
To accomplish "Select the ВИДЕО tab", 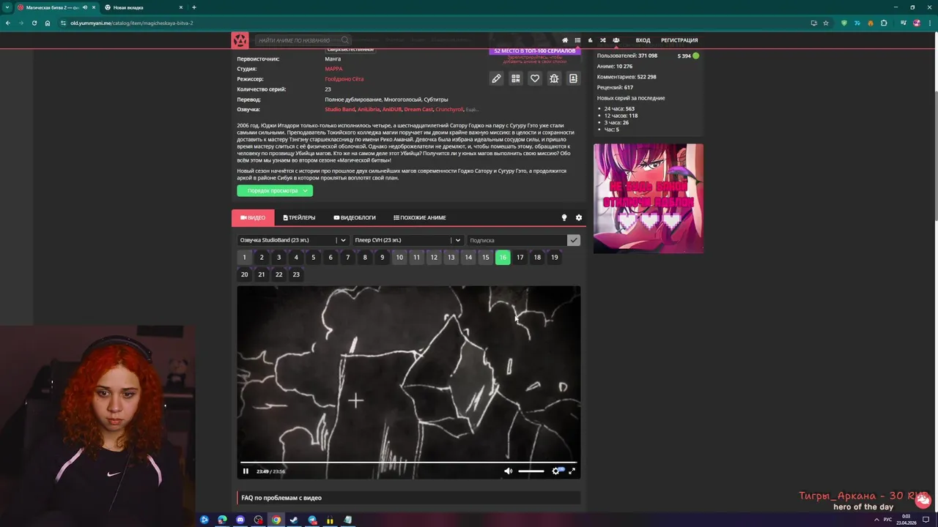I will (253, 217).
